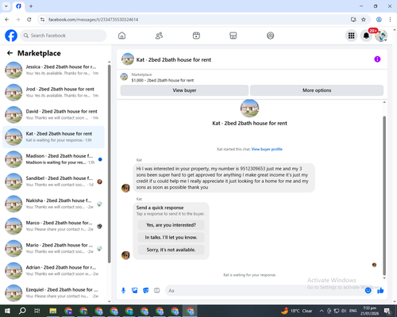397x317 pixels.
Task: Open conversation information purple icon
Action: (377, 59)
